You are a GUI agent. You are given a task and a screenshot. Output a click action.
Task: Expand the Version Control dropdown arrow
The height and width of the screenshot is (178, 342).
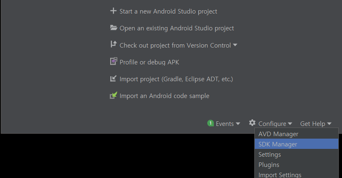point(235,45)
